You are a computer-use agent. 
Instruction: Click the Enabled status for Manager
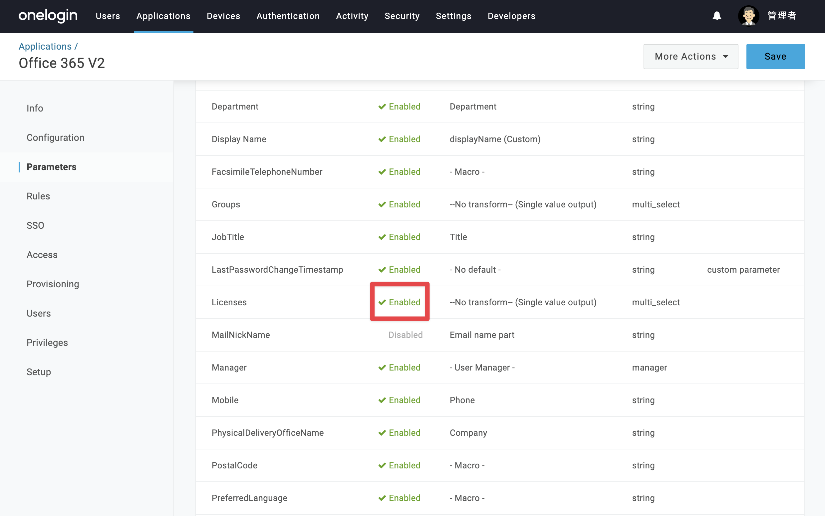coord(400,368)
